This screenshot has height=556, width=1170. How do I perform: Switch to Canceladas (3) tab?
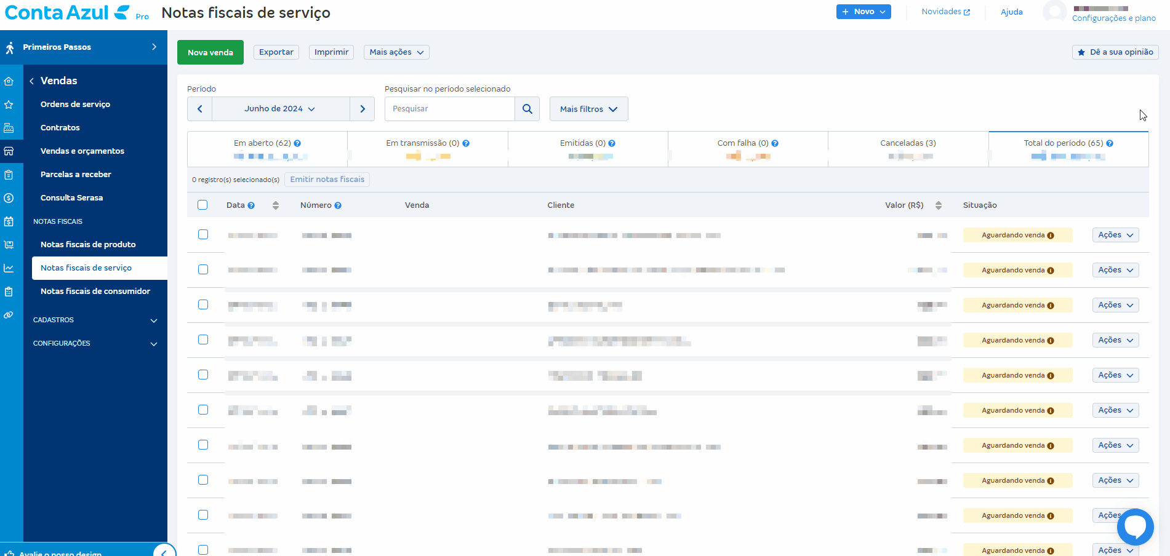[908, 149]
